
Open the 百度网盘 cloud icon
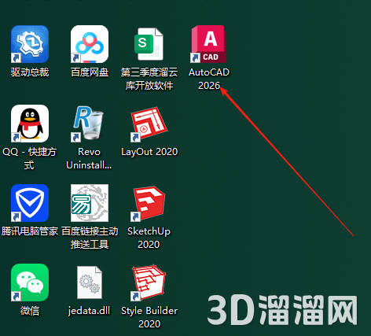tap(90, 44)
